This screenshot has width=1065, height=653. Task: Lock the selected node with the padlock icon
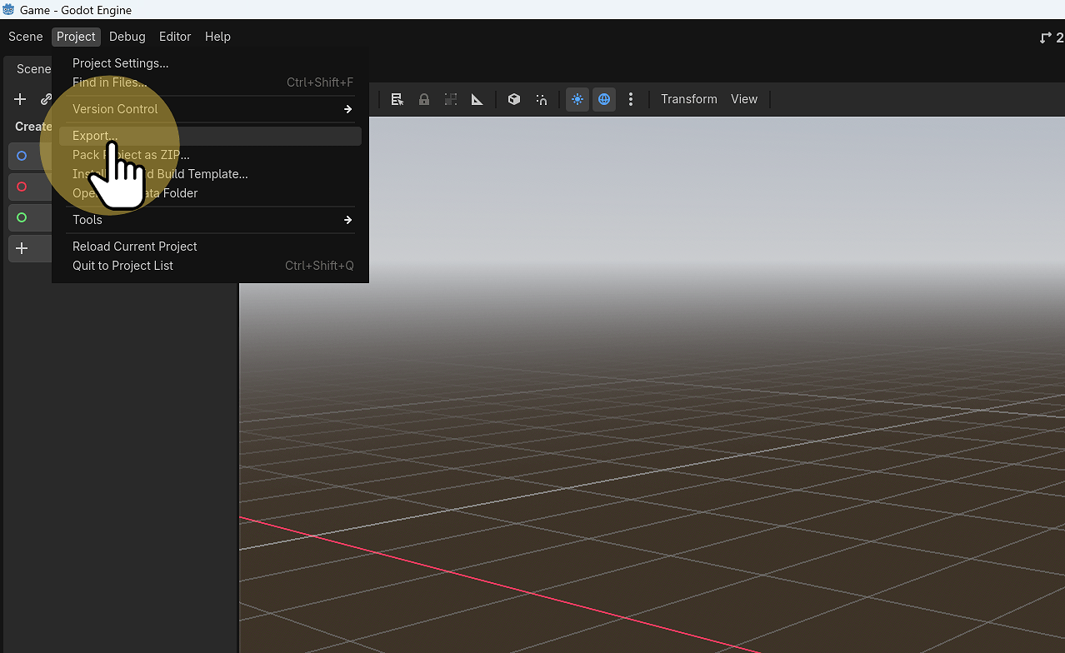[424, 99]
